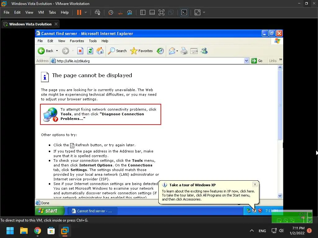This screenshot has height=238, width=318.
Task: Click the Internet Explorer Forward arrow
Action: pos(66,51)
